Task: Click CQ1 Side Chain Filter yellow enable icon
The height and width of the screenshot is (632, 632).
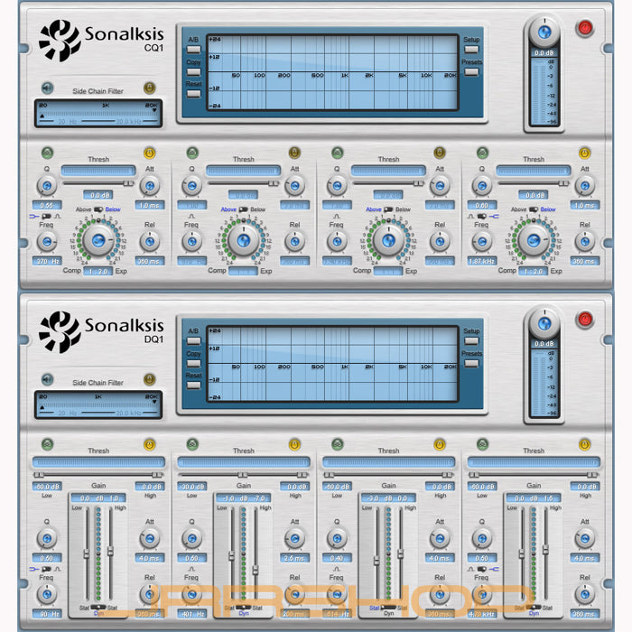Action: click(150, 88)
